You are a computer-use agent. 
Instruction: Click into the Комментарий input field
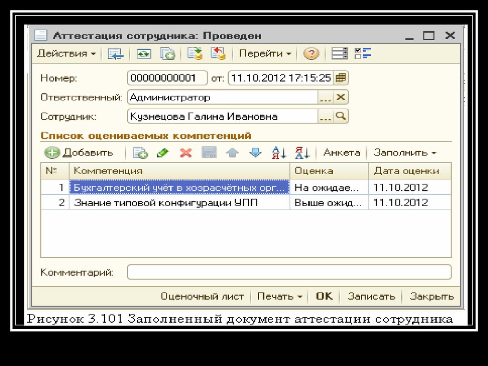289,272
